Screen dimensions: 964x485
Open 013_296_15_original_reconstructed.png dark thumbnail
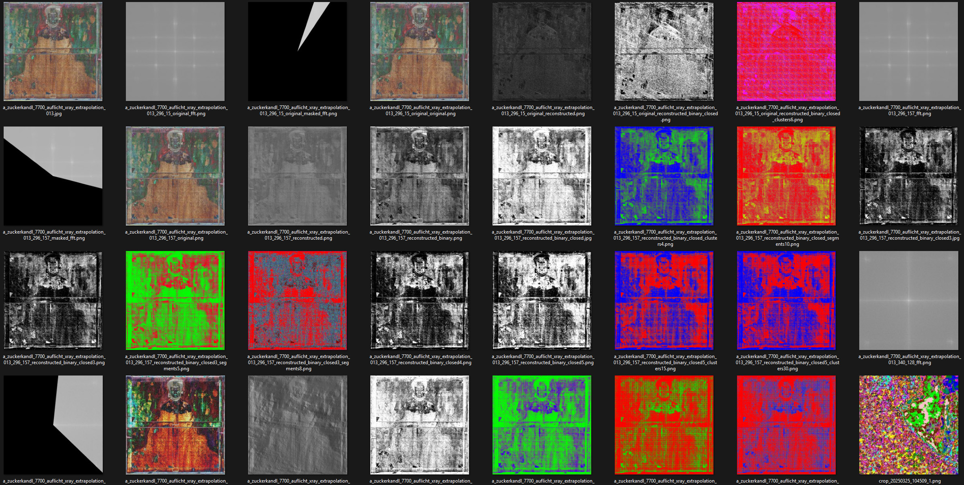click(542, 52)
